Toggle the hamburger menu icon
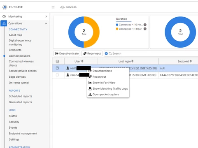 53,7
